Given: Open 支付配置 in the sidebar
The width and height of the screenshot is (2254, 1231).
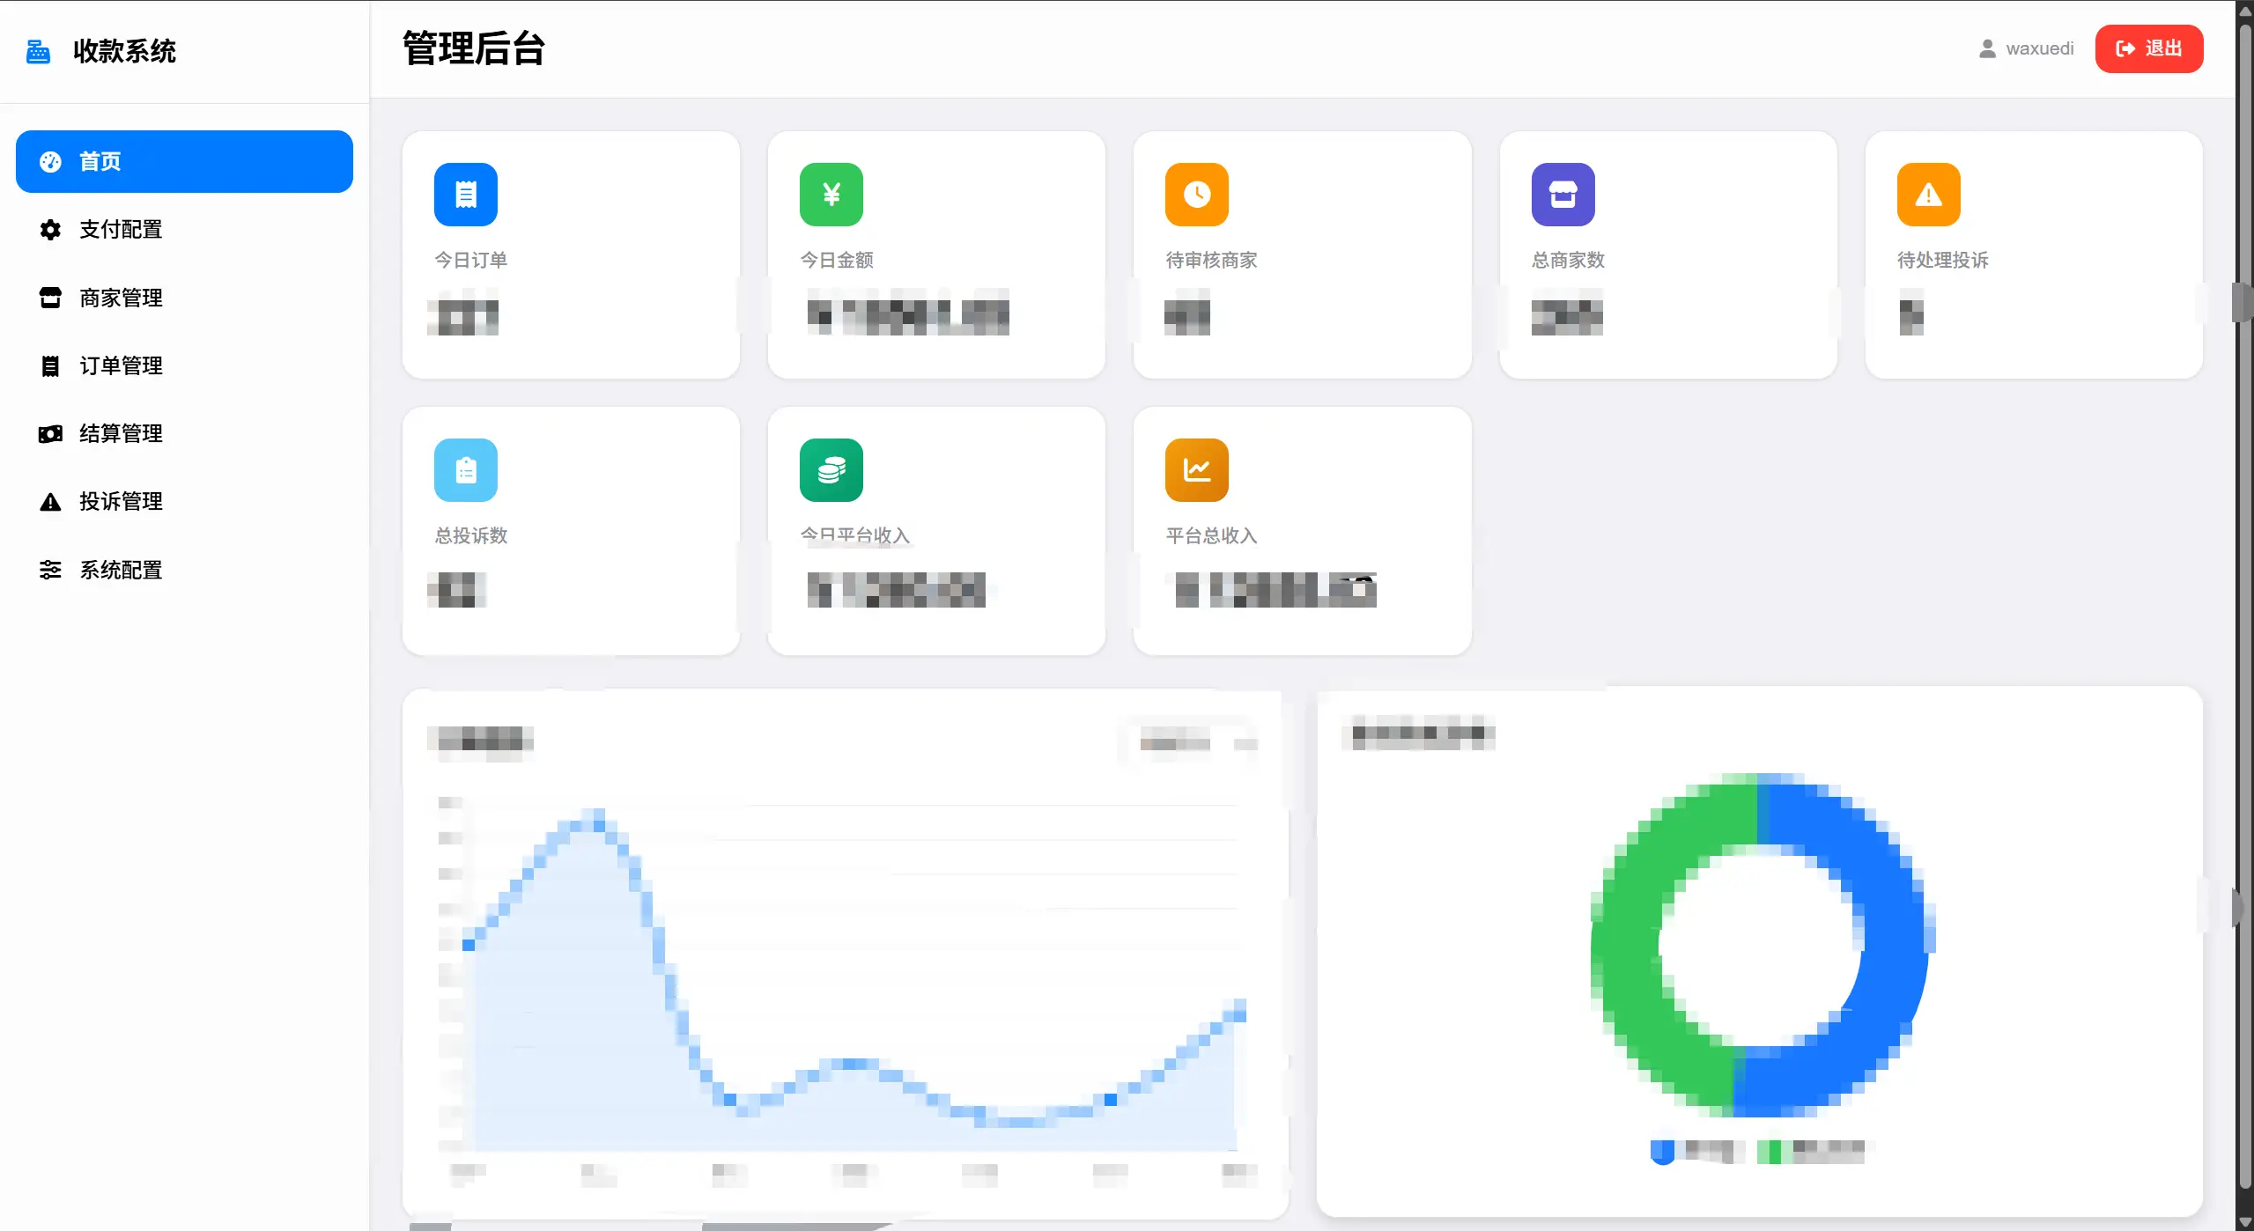Looking at the screenshot, I should [121, 230].
